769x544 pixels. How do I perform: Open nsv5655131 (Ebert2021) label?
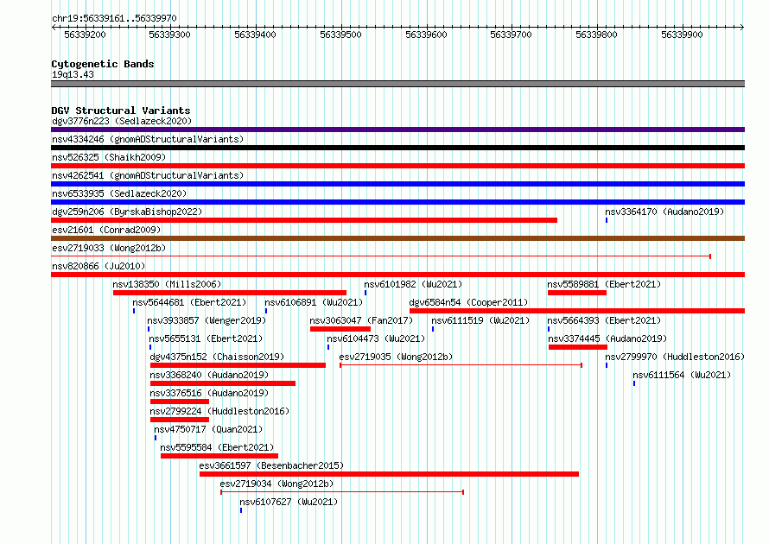pyautogui.click(x=206, y=338)
